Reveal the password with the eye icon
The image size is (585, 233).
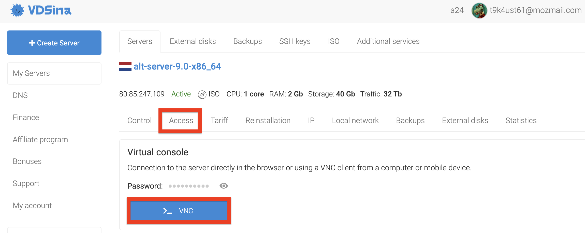224,186
